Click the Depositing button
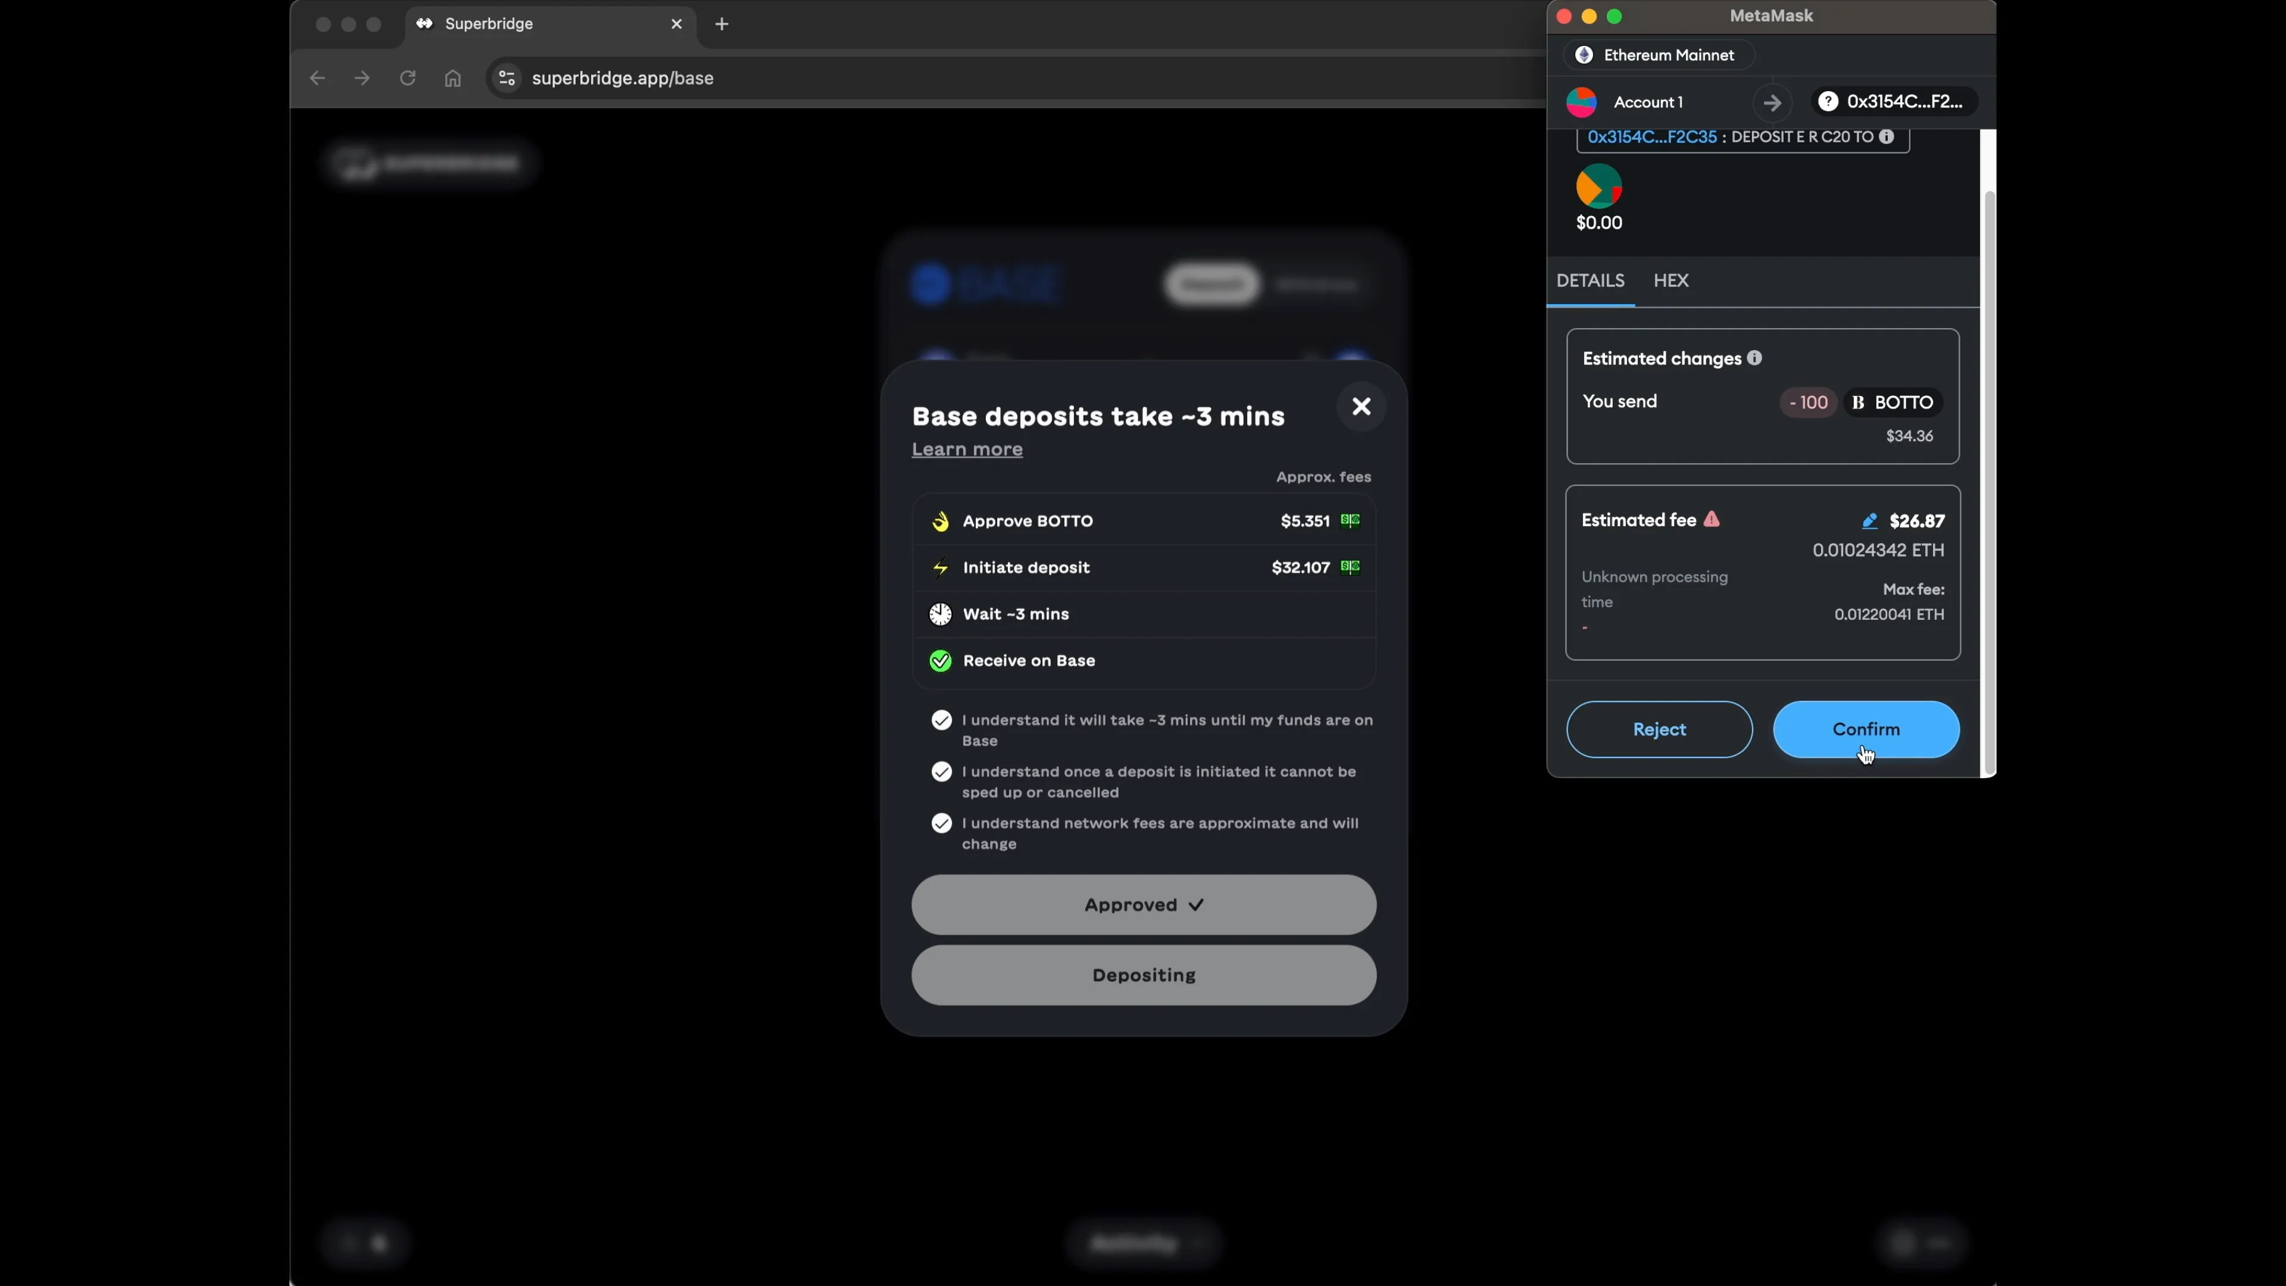Screen dimensions: 2286x1286 tap(1144, 975)
